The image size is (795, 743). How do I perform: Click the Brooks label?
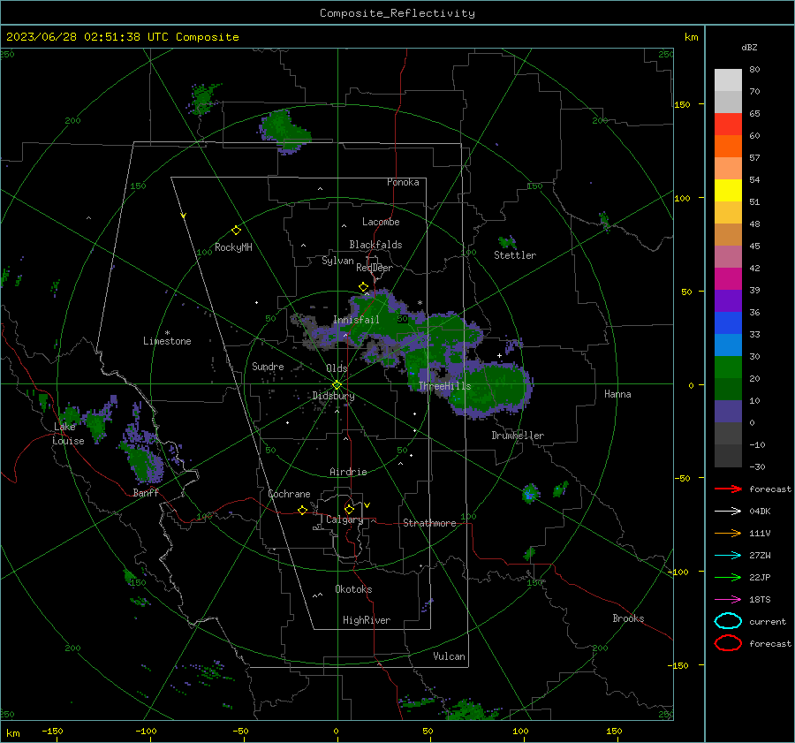tap(628, 618)
